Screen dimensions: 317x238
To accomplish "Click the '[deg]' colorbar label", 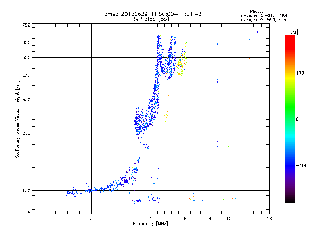I will tap(291, 32).
